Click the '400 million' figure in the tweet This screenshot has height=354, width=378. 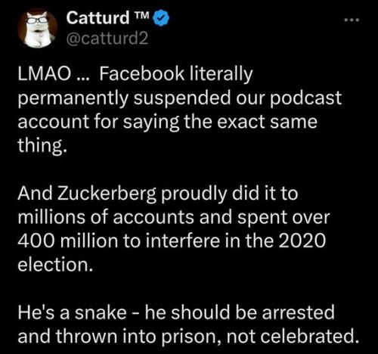pyautogui.click(x=67, y=241)
